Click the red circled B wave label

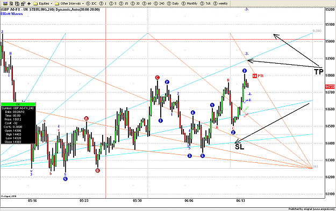point(97,170)
